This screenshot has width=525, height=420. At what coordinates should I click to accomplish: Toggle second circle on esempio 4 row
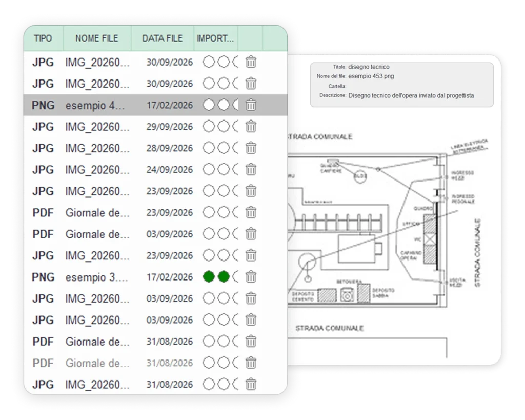pos(224,105)
